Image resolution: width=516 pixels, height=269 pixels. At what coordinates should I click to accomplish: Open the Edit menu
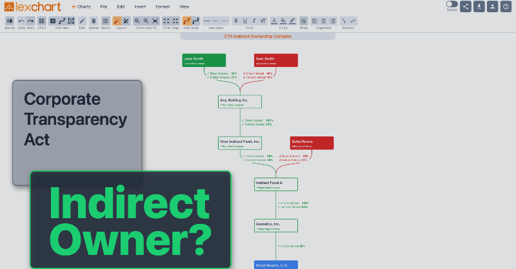(x=121, y=6)
